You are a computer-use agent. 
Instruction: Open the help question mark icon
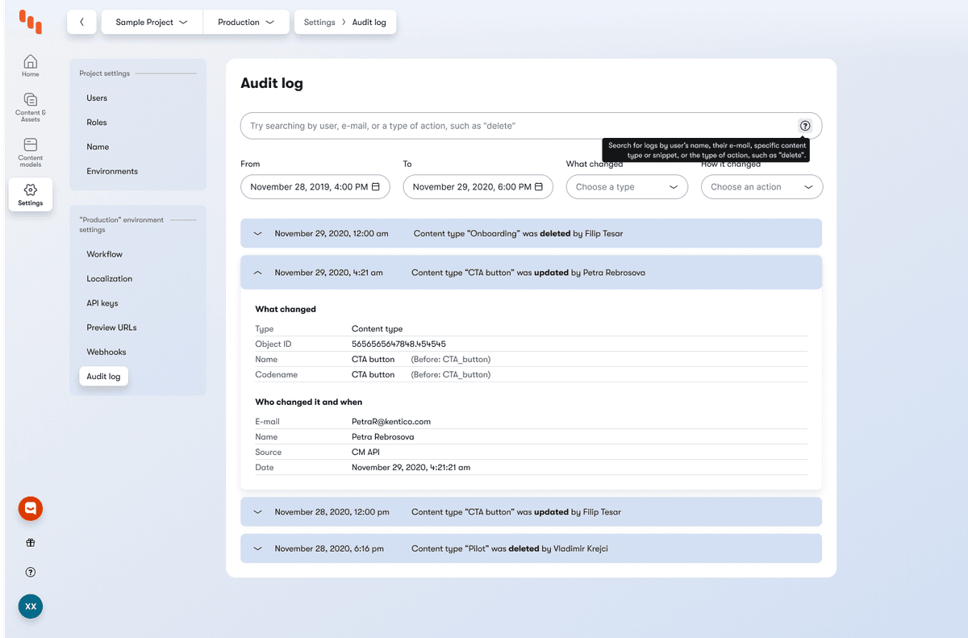[x=30, y=572]
